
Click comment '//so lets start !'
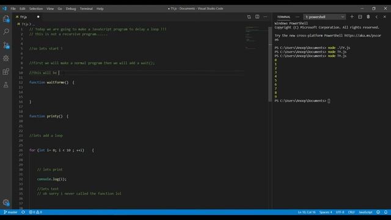pyautogui.click(x=46, y=48)
